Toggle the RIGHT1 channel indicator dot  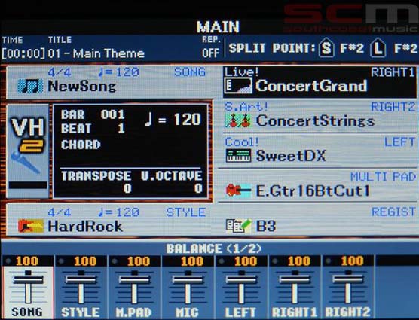[275, 261]
